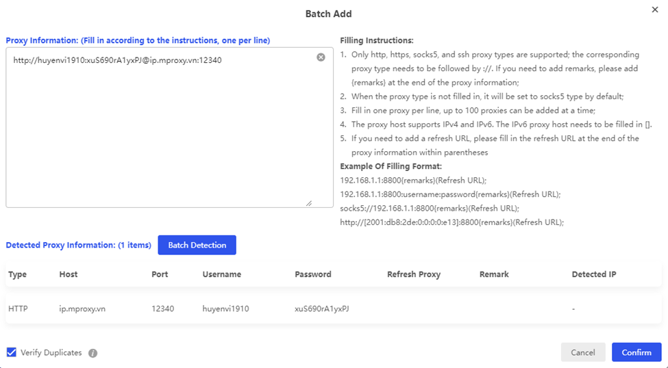Click the Type column header
Image resolution: width=668 pixels, height=368 pixels.
(18, 274)
